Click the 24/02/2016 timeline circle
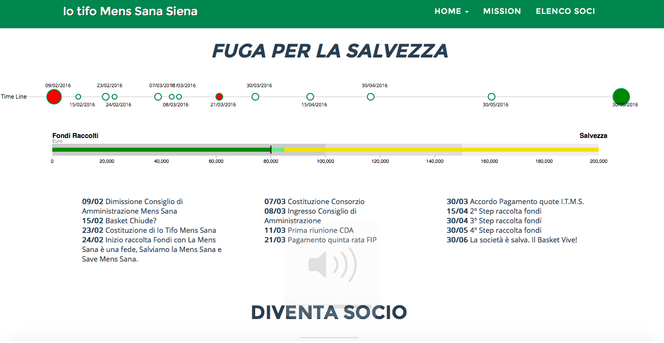 click(x=115, y=97)
